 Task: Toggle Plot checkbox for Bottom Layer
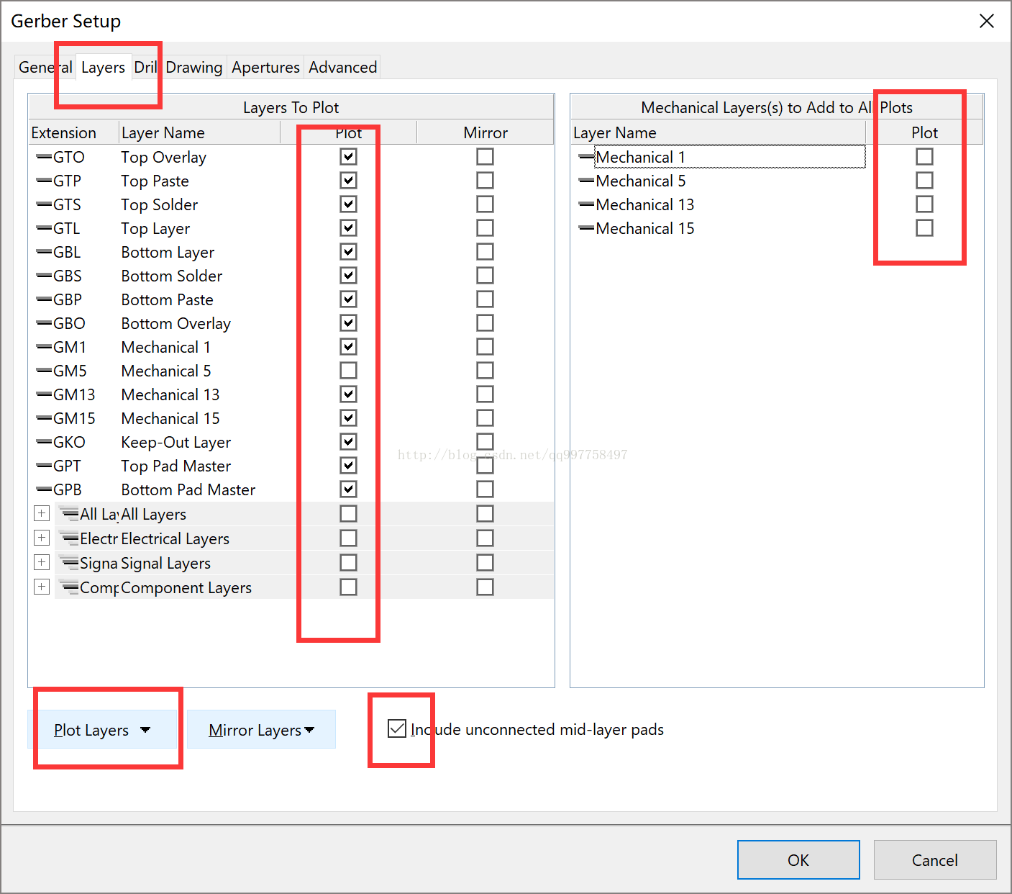point(348,251)
